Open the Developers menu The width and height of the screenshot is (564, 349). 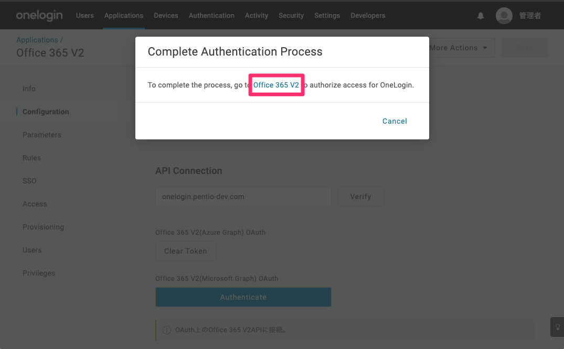click(x=368, y=15)
